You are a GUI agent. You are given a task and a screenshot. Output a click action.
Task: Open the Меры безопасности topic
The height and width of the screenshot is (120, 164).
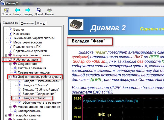click(x=28, y=42)
